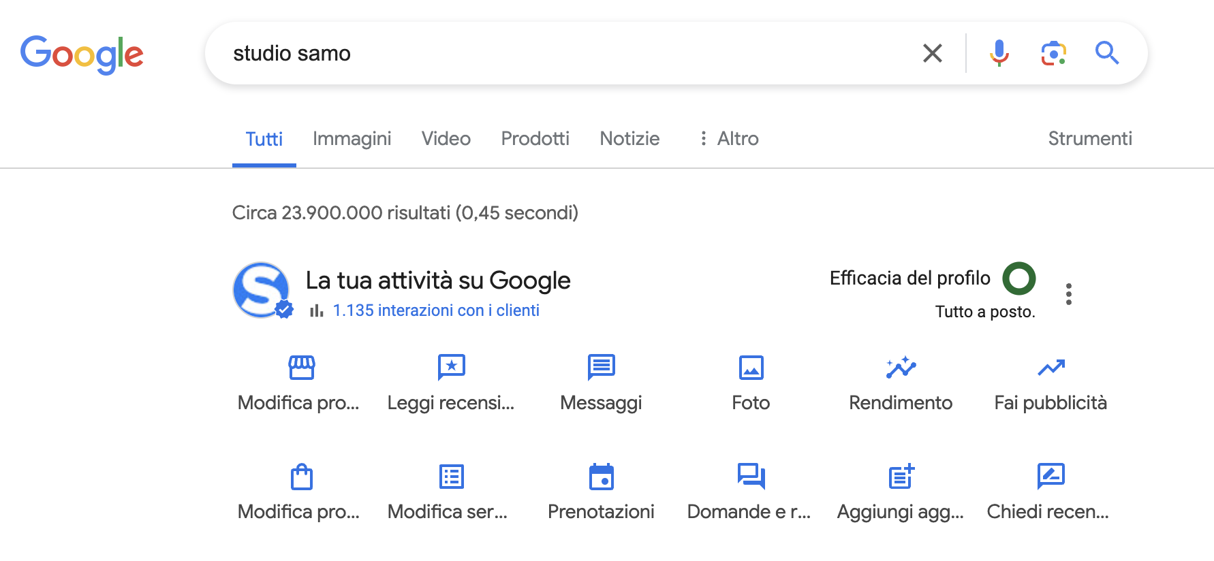Open the Foto icon
This screenshot has height=561, width=1214.
751,368
